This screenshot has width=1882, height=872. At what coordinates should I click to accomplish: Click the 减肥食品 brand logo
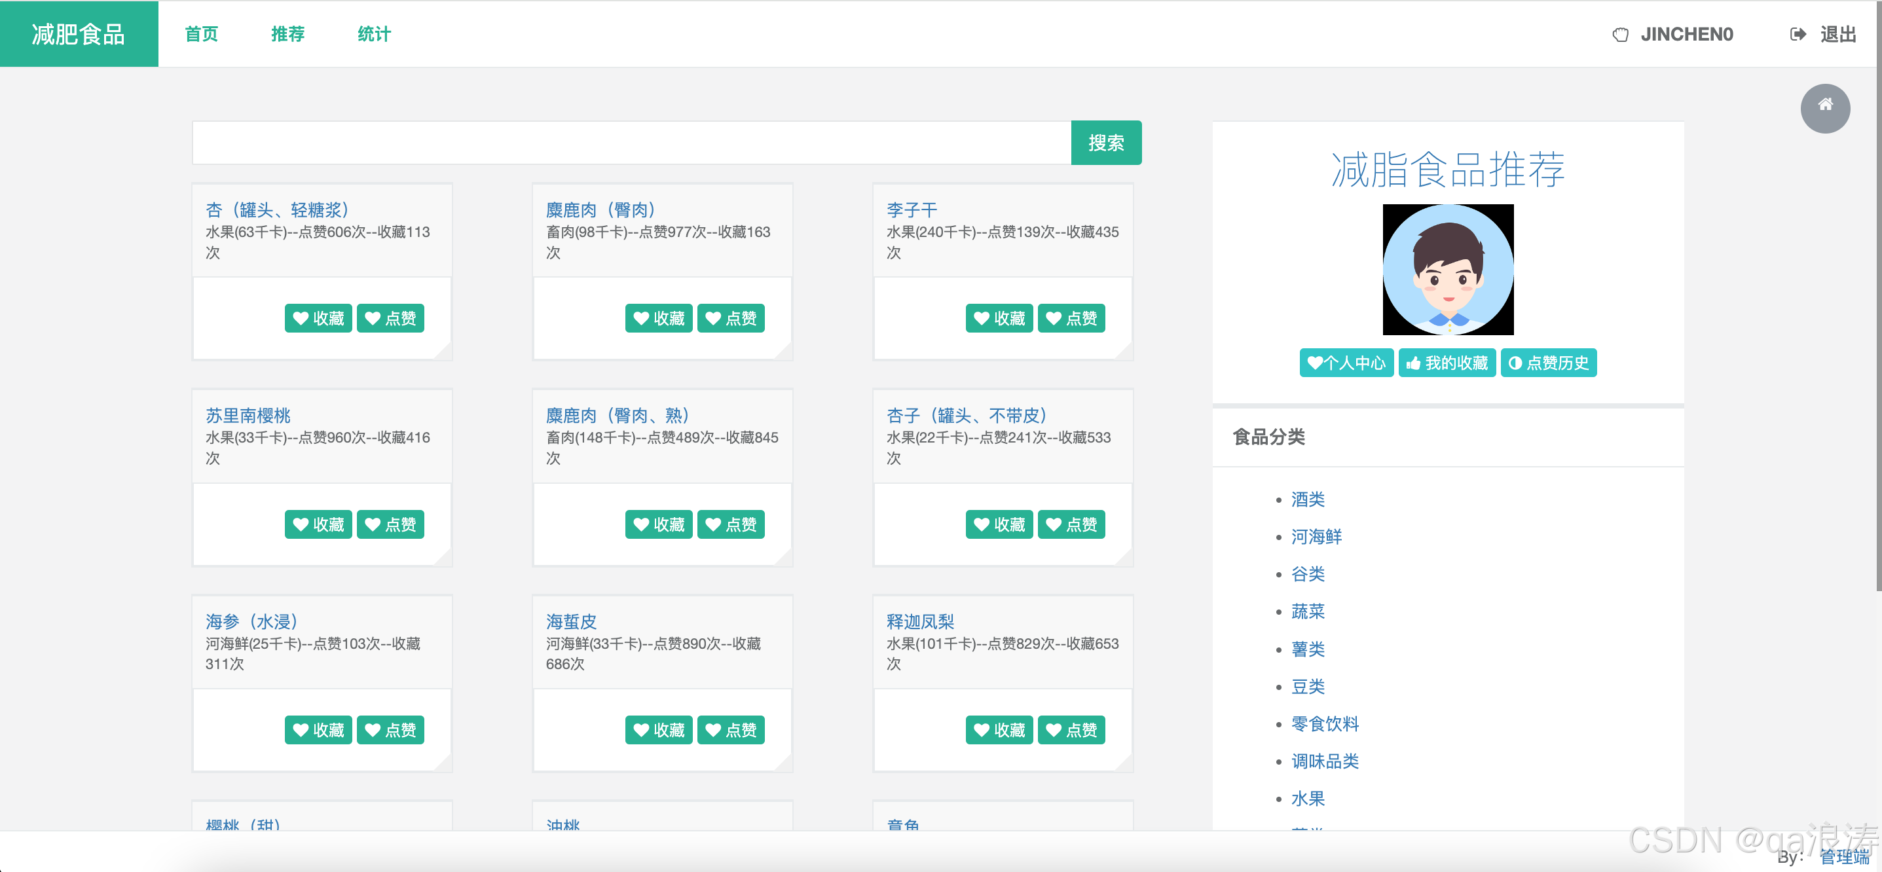pos(79,34)
